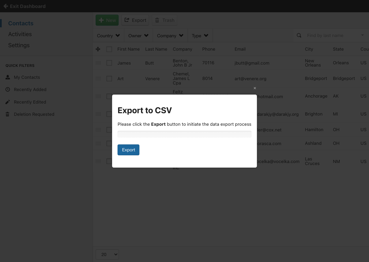369x262 pixels.
Task: Click drag handle for Anchorage row
Action: click(98, 96)
